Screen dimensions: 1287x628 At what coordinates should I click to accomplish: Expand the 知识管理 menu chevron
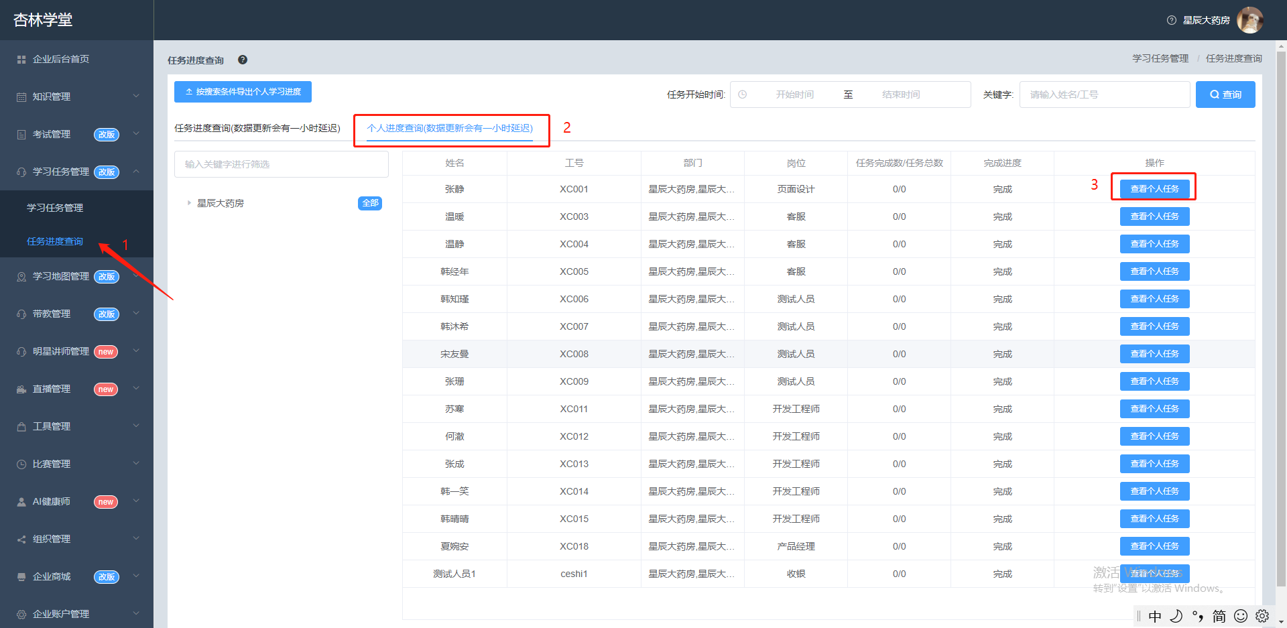136,96
